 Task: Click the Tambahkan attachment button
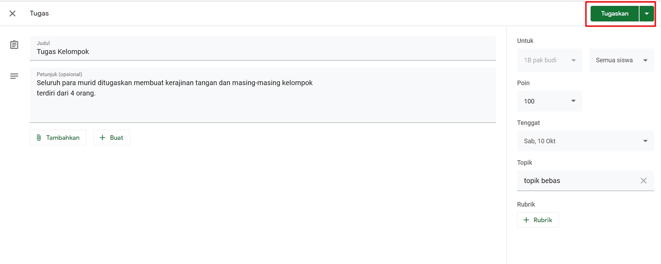58,137
